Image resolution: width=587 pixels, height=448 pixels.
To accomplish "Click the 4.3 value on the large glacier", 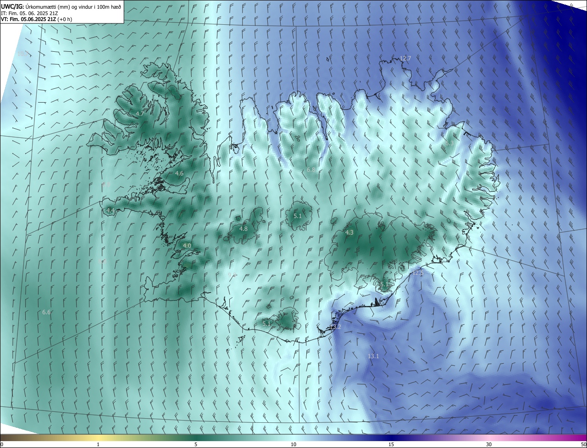I will (x=349, y=232).
